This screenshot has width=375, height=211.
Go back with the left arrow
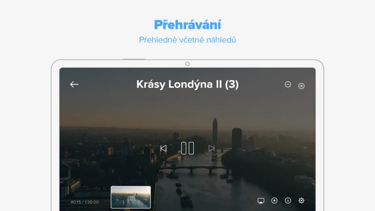coord(74,84)
